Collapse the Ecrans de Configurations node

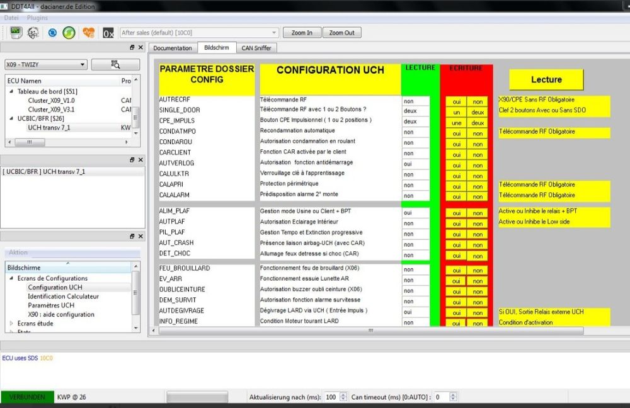11,278
